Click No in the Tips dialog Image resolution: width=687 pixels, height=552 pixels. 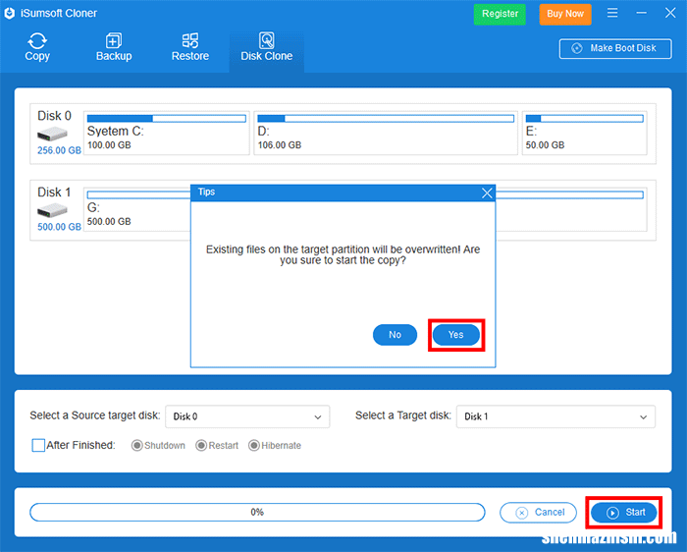(x=395, y=335)
